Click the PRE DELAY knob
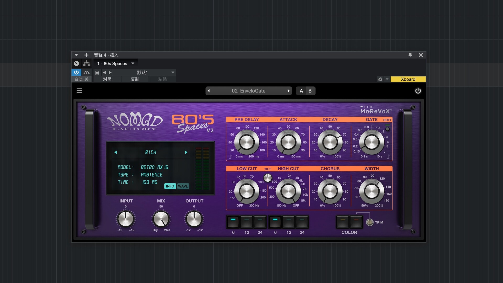The image size is (503, 283). tap(247, 142)
